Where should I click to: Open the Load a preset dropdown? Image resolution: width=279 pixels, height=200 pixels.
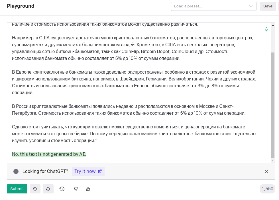213,6
